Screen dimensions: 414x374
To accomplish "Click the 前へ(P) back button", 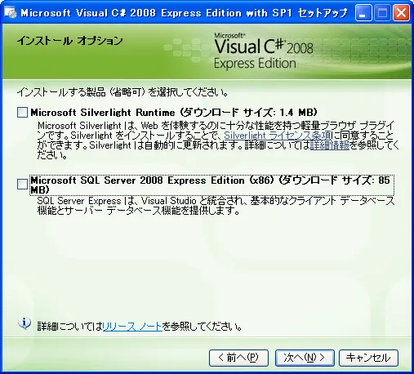I will point(238,358).
